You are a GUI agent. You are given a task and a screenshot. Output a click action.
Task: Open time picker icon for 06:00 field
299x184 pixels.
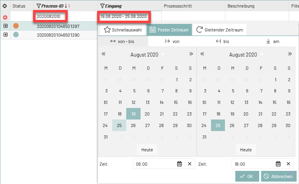click(180, 164)
